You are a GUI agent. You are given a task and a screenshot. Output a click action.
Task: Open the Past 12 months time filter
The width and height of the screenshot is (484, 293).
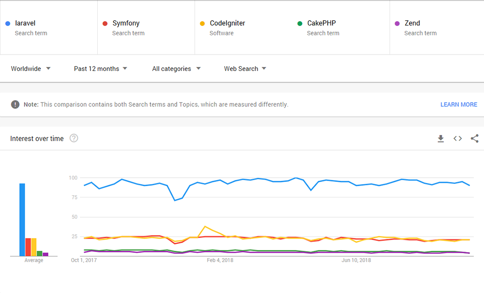[101, 69]
